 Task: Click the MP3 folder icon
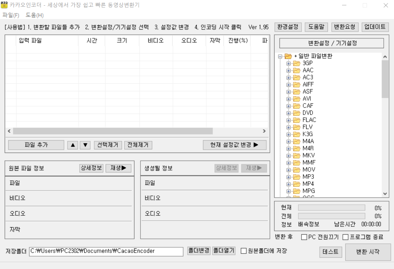(297, 177)
